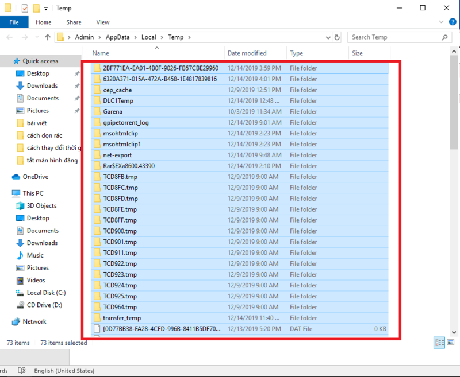Open pinned Pictures under Quick access
460x377 pixels.
tap(38, 111)
